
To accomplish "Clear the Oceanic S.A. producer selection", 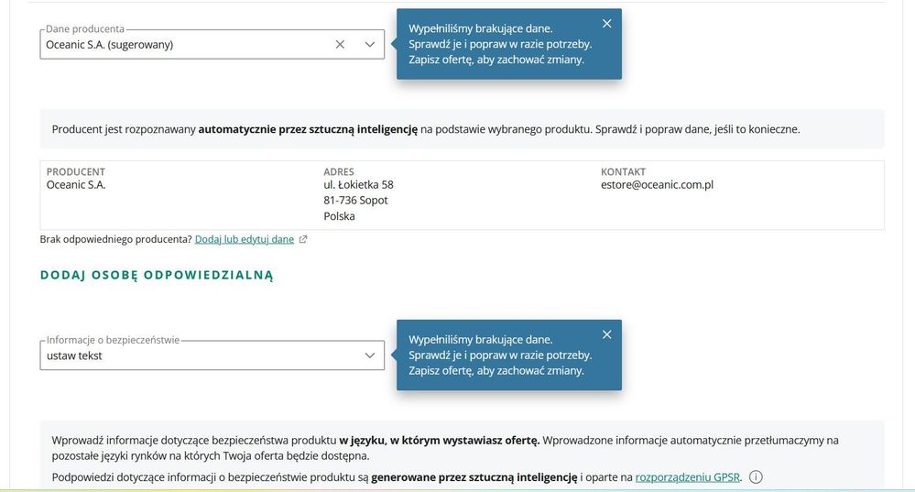I will [x=340, y=44].
